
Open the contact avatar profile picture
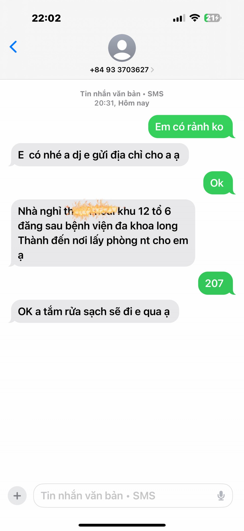122,48
